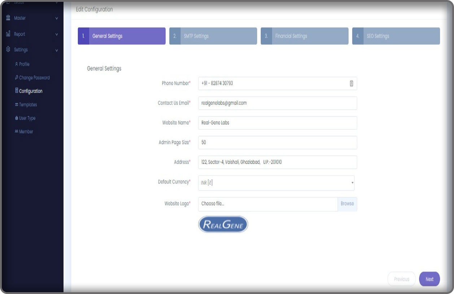Switch to the SMTP Settings tab
This screenshot has height=294, width=454.
pyautogui.click(x=213, y=36)
